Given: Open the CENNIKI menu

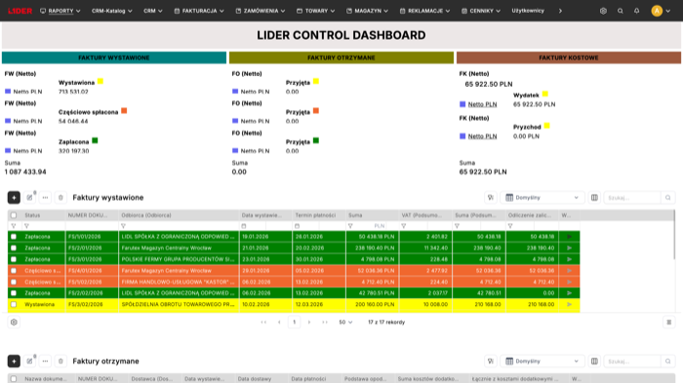Looking at the screenshot, I should click(x=481, y=11).
